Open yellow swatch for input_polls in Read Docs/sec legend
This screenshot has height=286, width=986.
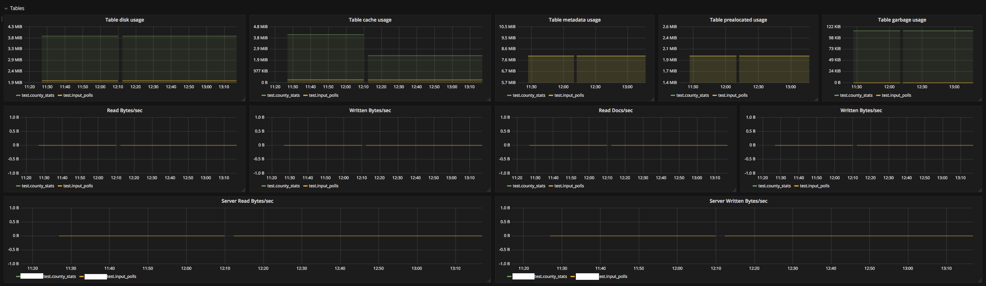tap(551, 186)
